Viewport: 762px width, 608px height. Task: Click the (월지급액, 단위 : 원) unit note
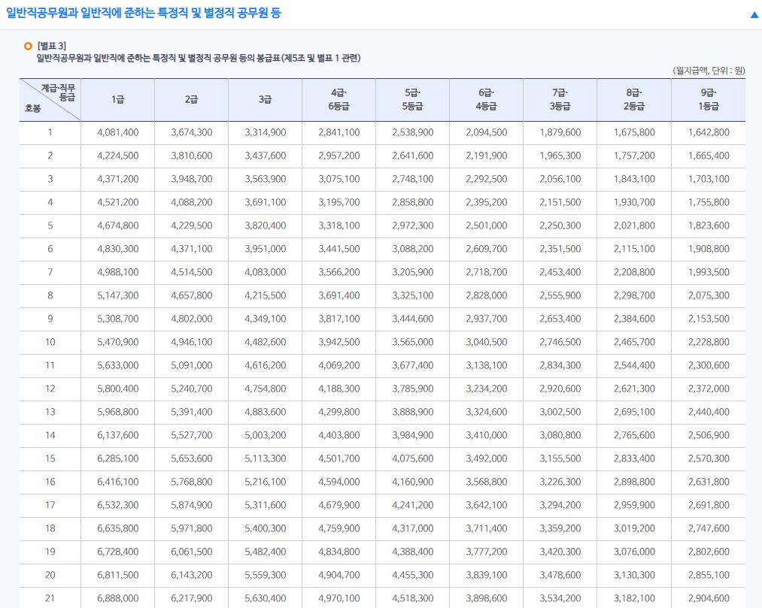(709, 71)
